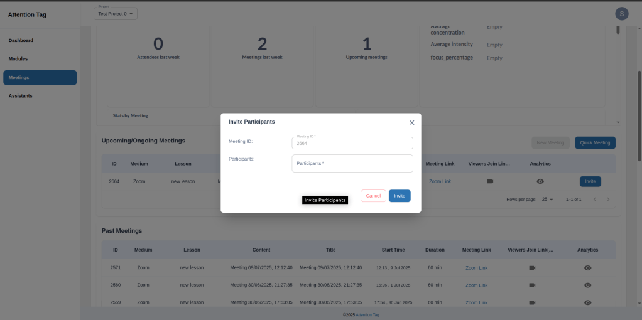Cancel the Invite Participants dialog

pos(373,196)
